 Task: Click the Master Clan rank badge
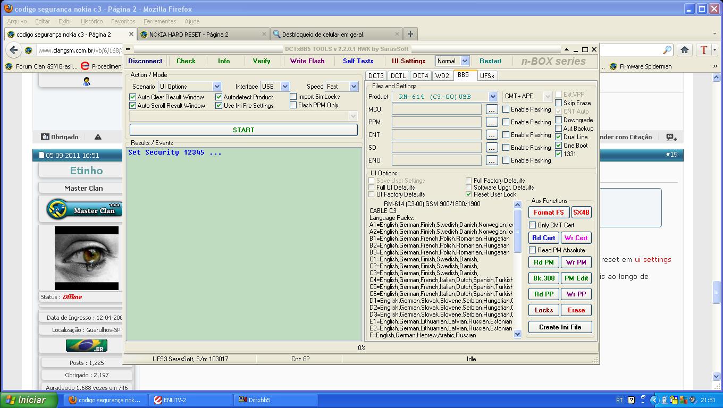pyautogui.click(x=84, y=209)
